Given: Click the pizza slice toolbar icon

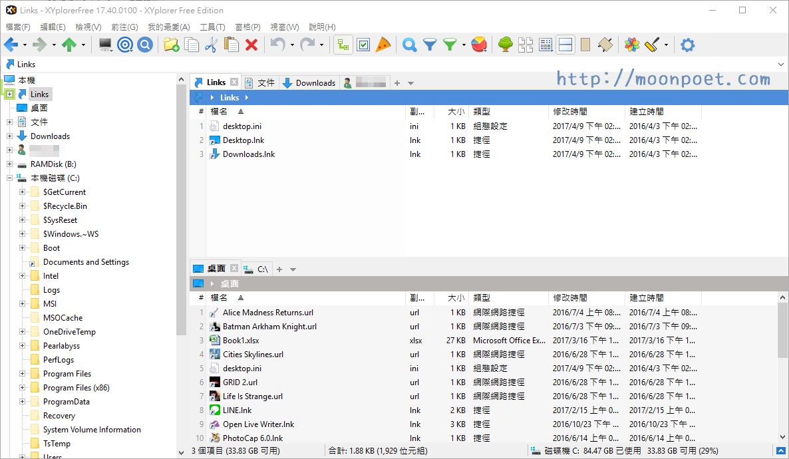Looking at the screenshot, I should point(383,45).
